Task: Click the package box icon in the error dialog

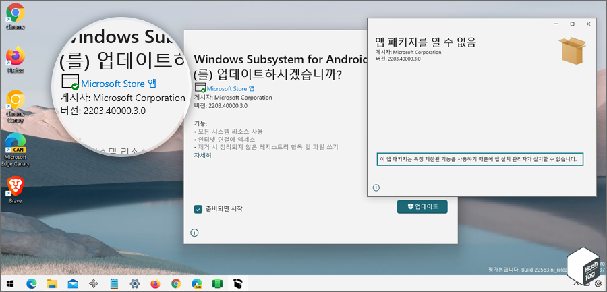Action: click(572, 51)
